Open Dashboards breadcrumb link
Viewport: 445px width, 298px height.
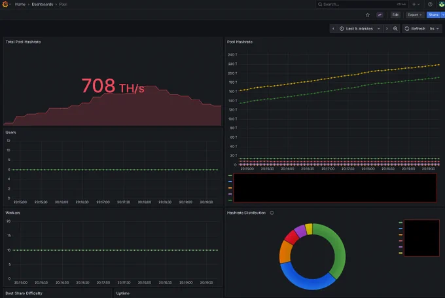[43, 5]
